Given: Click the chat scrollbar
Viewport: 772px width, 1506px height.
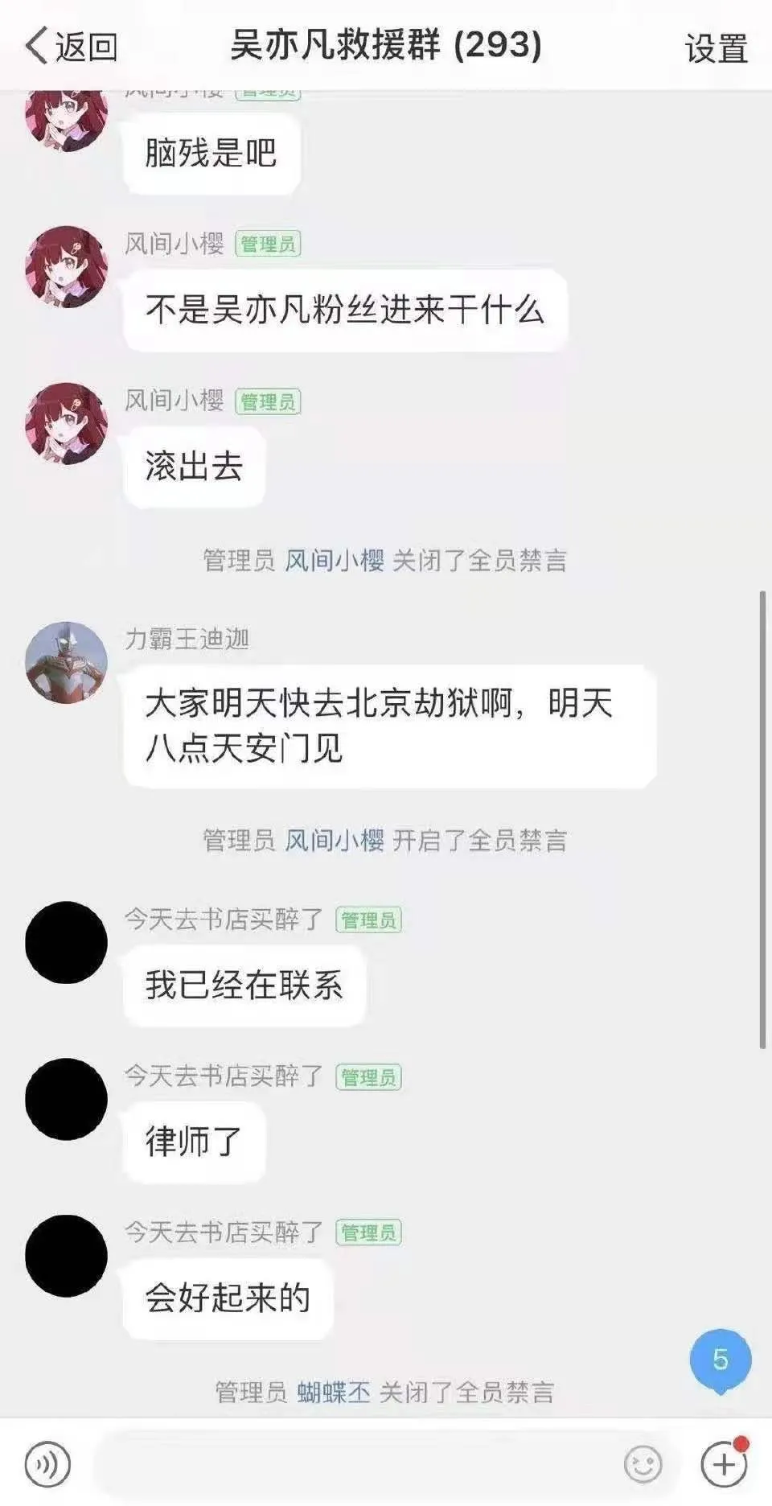Looking at the screenshot, I should click(x=762, y=819).
